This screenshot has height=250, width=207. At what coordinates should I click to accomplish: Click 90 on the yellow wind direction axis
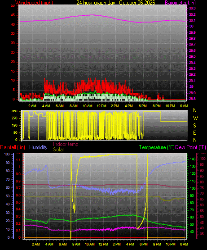[15, 132]
